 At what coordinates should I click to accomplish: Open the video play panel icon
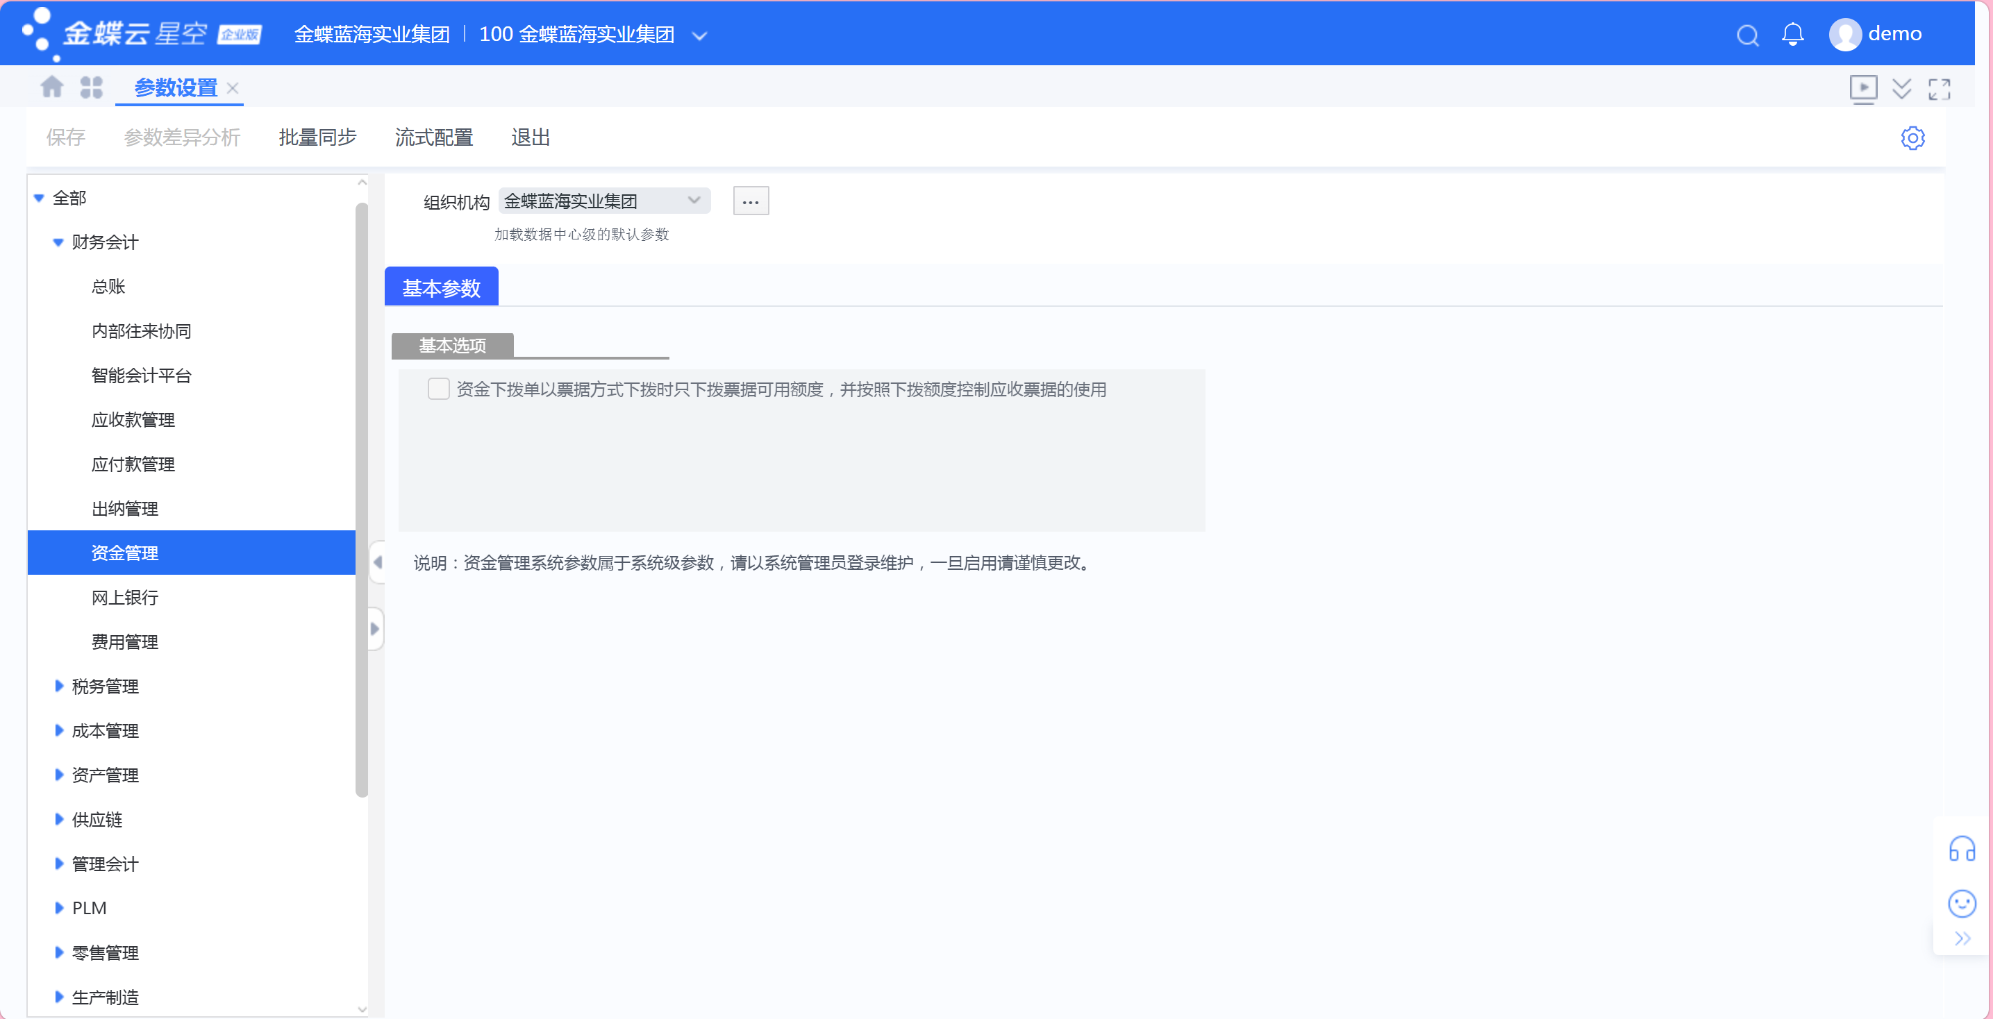coord(1863,89)
